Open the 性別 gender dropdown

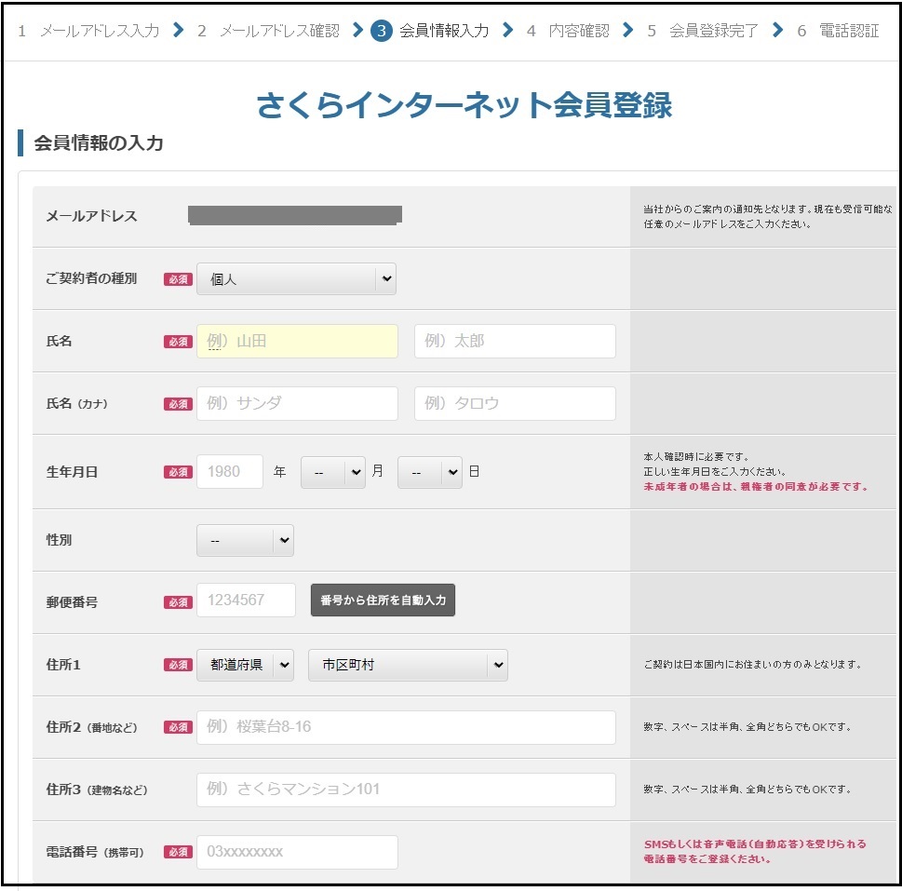click(x=245, y=540)
